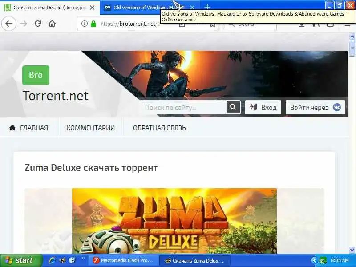Open the downloads arrow icon in toolbar
This screenshot has width=356, height=267.
point(302,25)
